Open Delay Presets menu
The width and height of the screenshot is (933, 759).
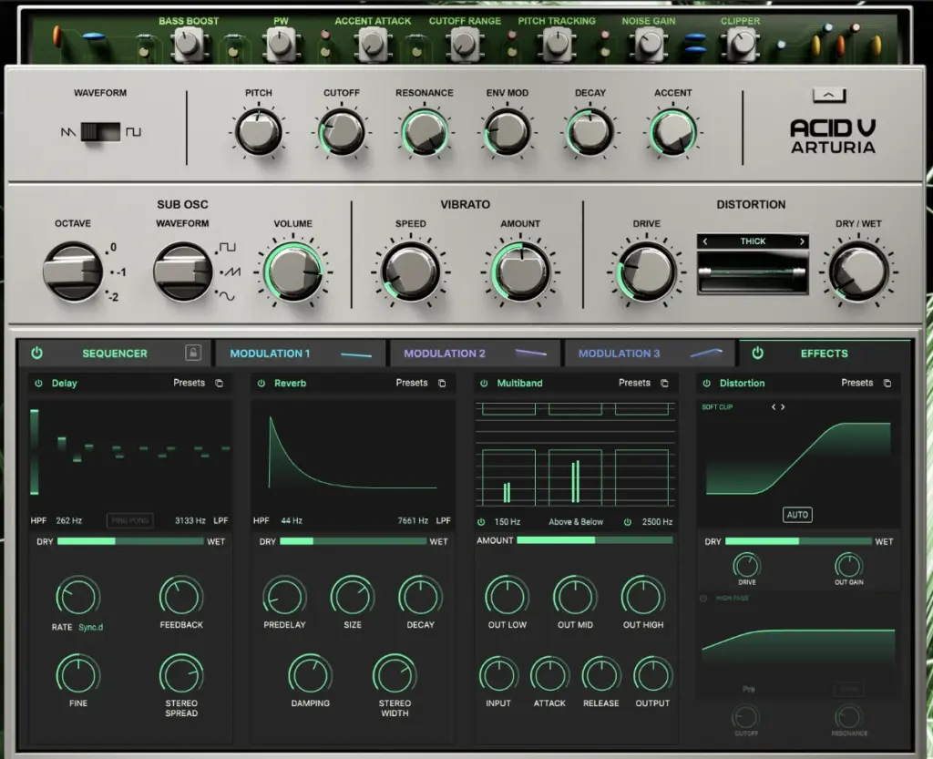click(x=190, y=383)
